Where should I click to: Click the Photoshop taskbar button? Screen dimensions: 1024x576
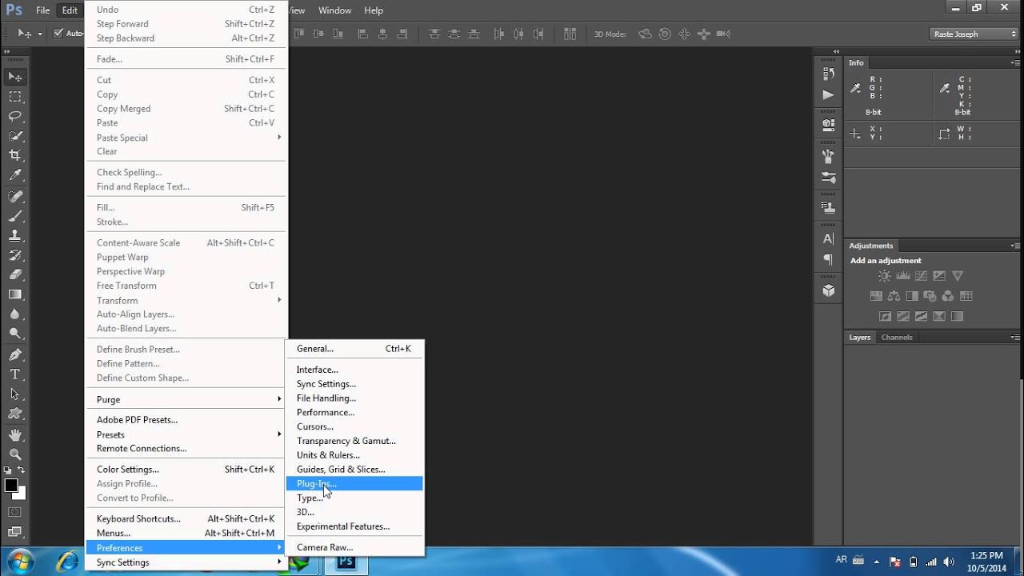[x=346, y=563]
